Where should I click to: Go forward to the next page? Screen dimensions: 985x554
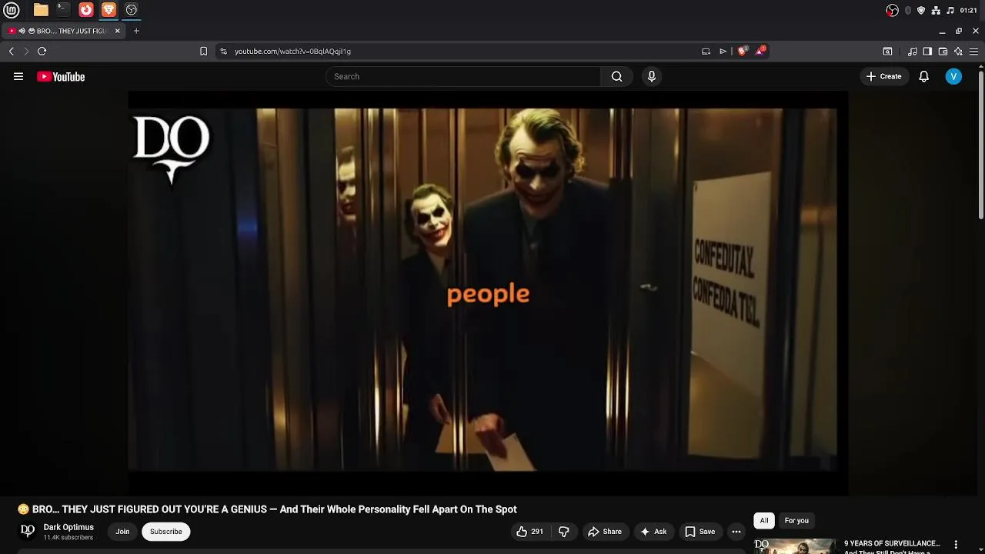pos(26,52)
